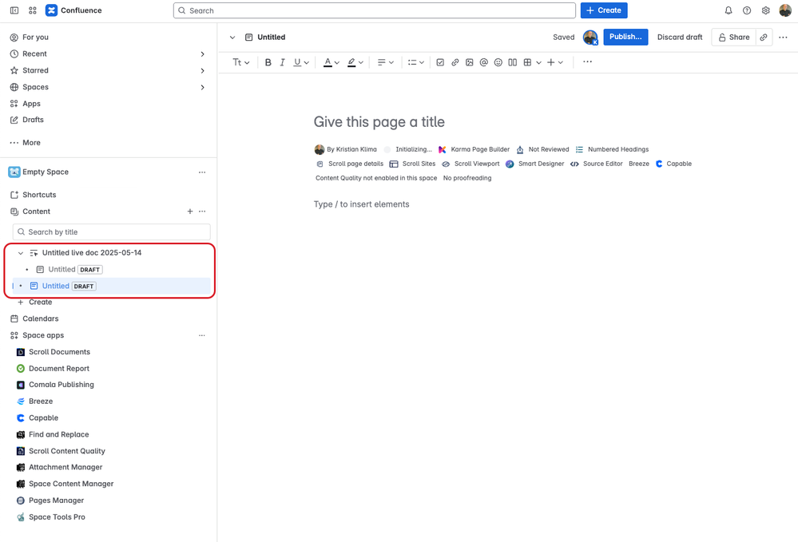Click Discard draft
The width and height of the screenshot is (798, 542).
click(680, 37)
